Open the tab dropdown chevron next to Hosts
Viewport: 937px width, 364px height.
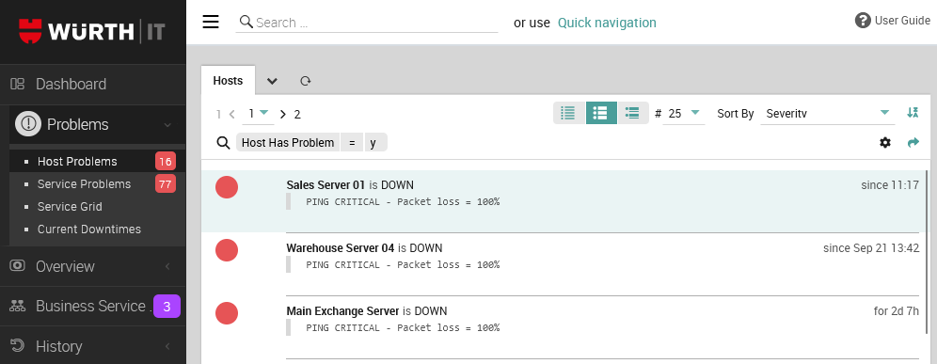tap(273, 81)
